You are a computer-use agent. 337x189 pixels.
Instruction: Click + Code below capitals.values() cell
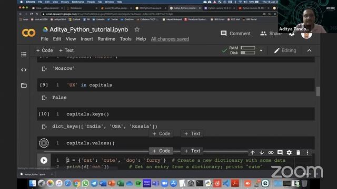[161, 151]
